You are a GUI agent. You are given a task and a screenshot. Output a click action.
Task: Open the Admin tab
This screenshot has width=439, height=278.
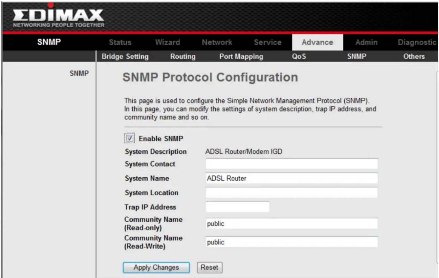(366, 42)
